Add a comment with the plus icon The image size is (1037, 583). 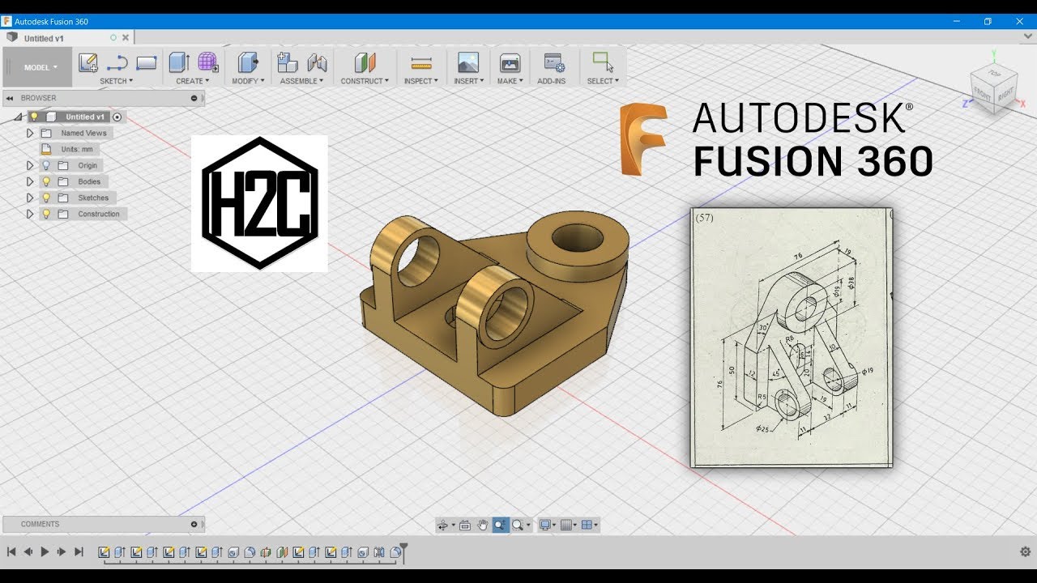tap(194, 524)
